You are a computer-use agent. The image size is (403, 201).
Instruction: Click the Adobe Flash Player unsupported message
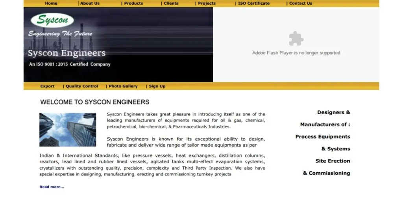point(296,53)
